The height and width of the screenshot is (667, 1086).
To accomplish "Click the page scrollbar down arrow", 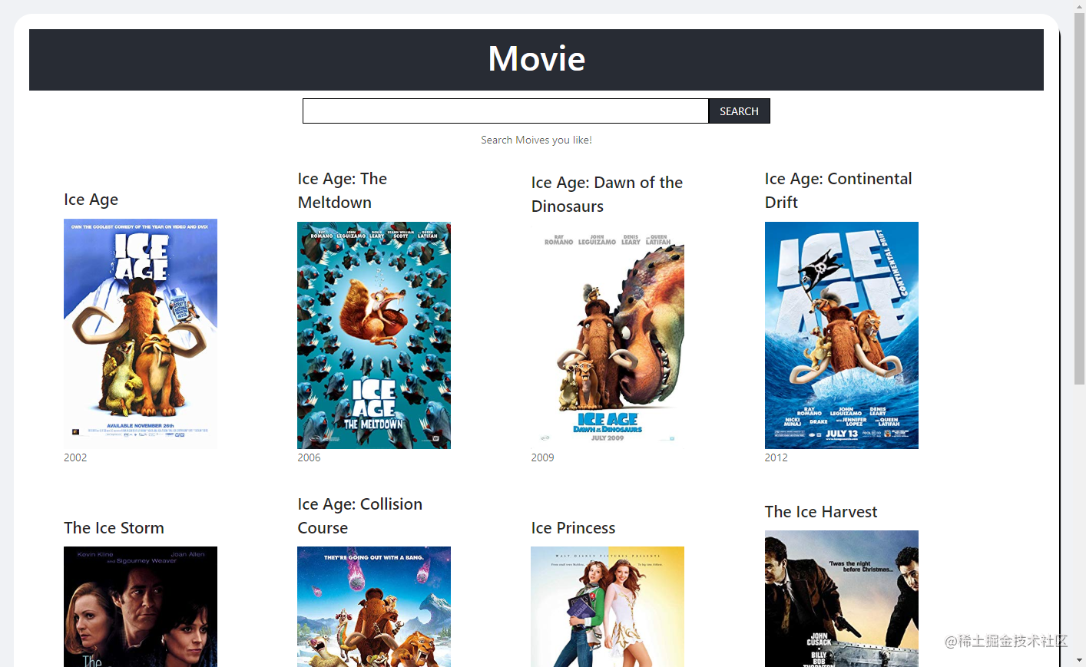I will tap(1079, 660).
